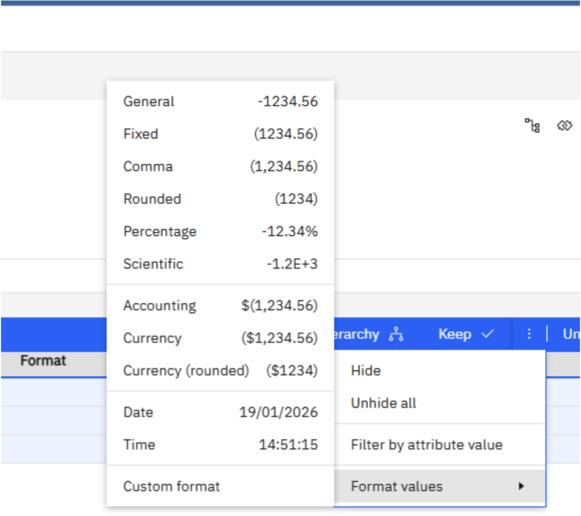Screen dimensions: 581x516
Task: Choose Unhide all from the menu
Action: 384,404
